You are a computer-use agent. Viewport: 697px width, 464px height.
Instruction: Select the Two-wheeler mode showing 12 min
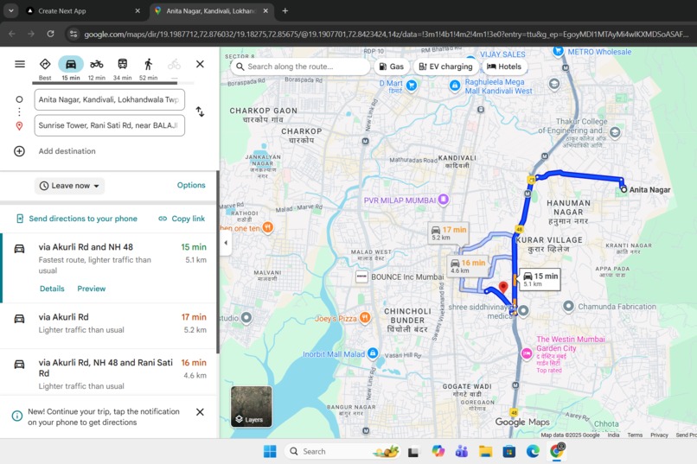(97, 64)
